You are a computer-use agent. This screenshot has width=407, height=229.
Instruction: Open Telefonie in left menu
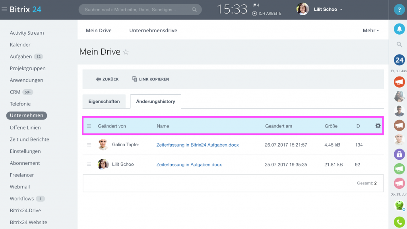pyautogui.click(x=20, y=104)
